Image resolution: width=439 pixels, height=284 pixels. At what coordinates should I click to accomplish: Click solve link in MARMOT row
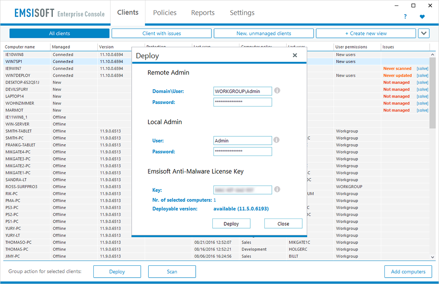coord(422,110)
